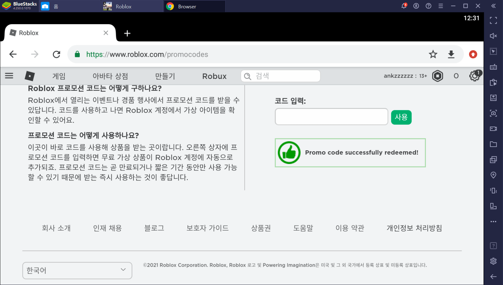Click browser download icon
This screenshot has width=503, height=285.
tap(451, 54)
